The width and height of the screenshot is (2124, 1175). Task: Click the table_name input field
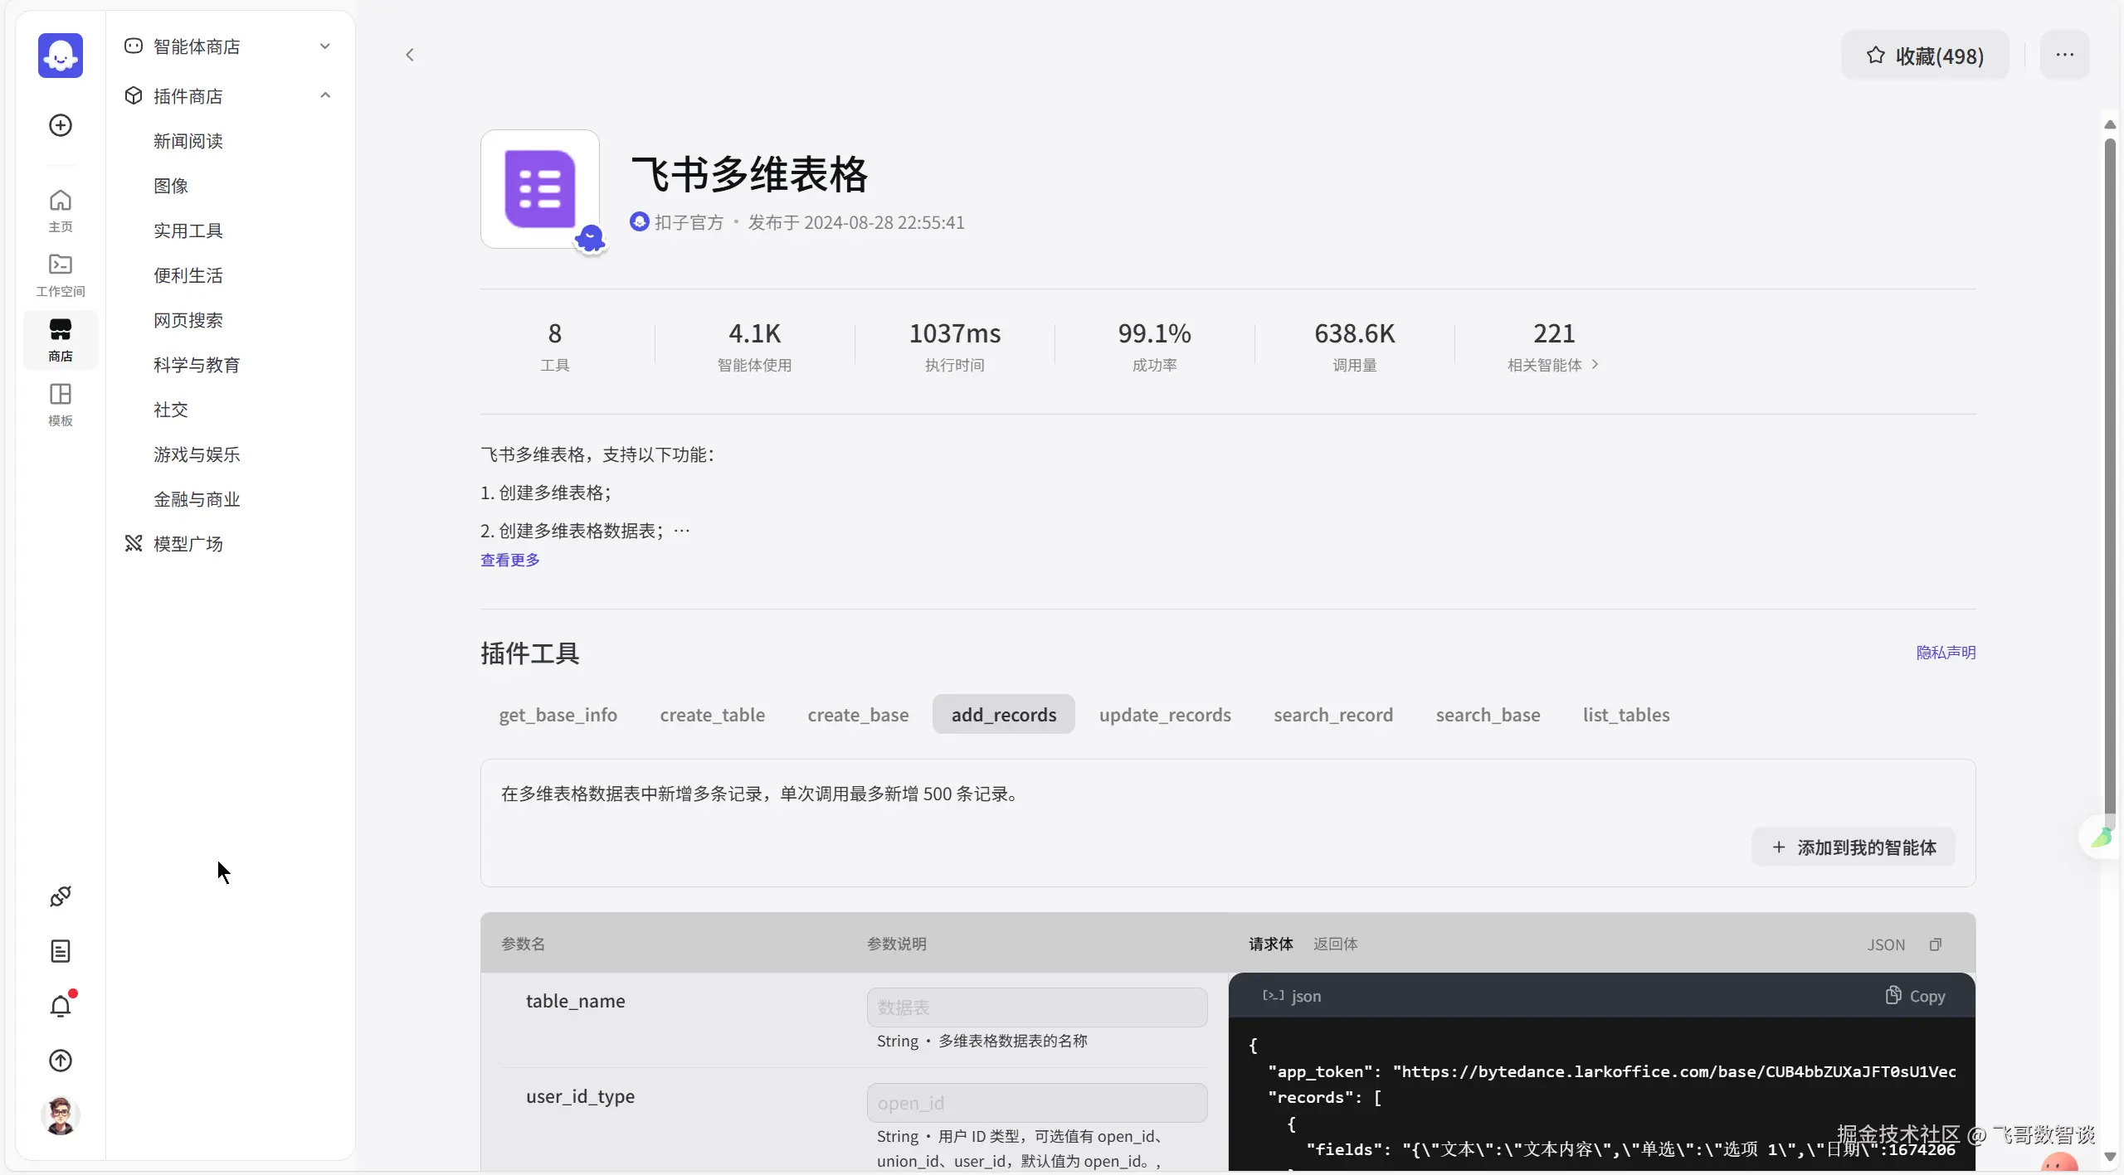tap(1036, 1007)
